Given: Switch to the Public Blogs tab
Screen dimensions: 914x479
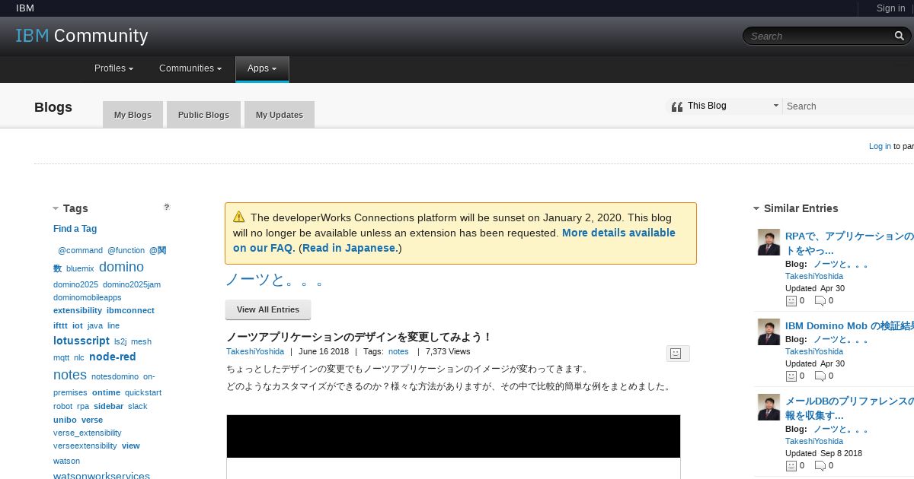Looking at the screenshot, I should click(x=203, y=115).
